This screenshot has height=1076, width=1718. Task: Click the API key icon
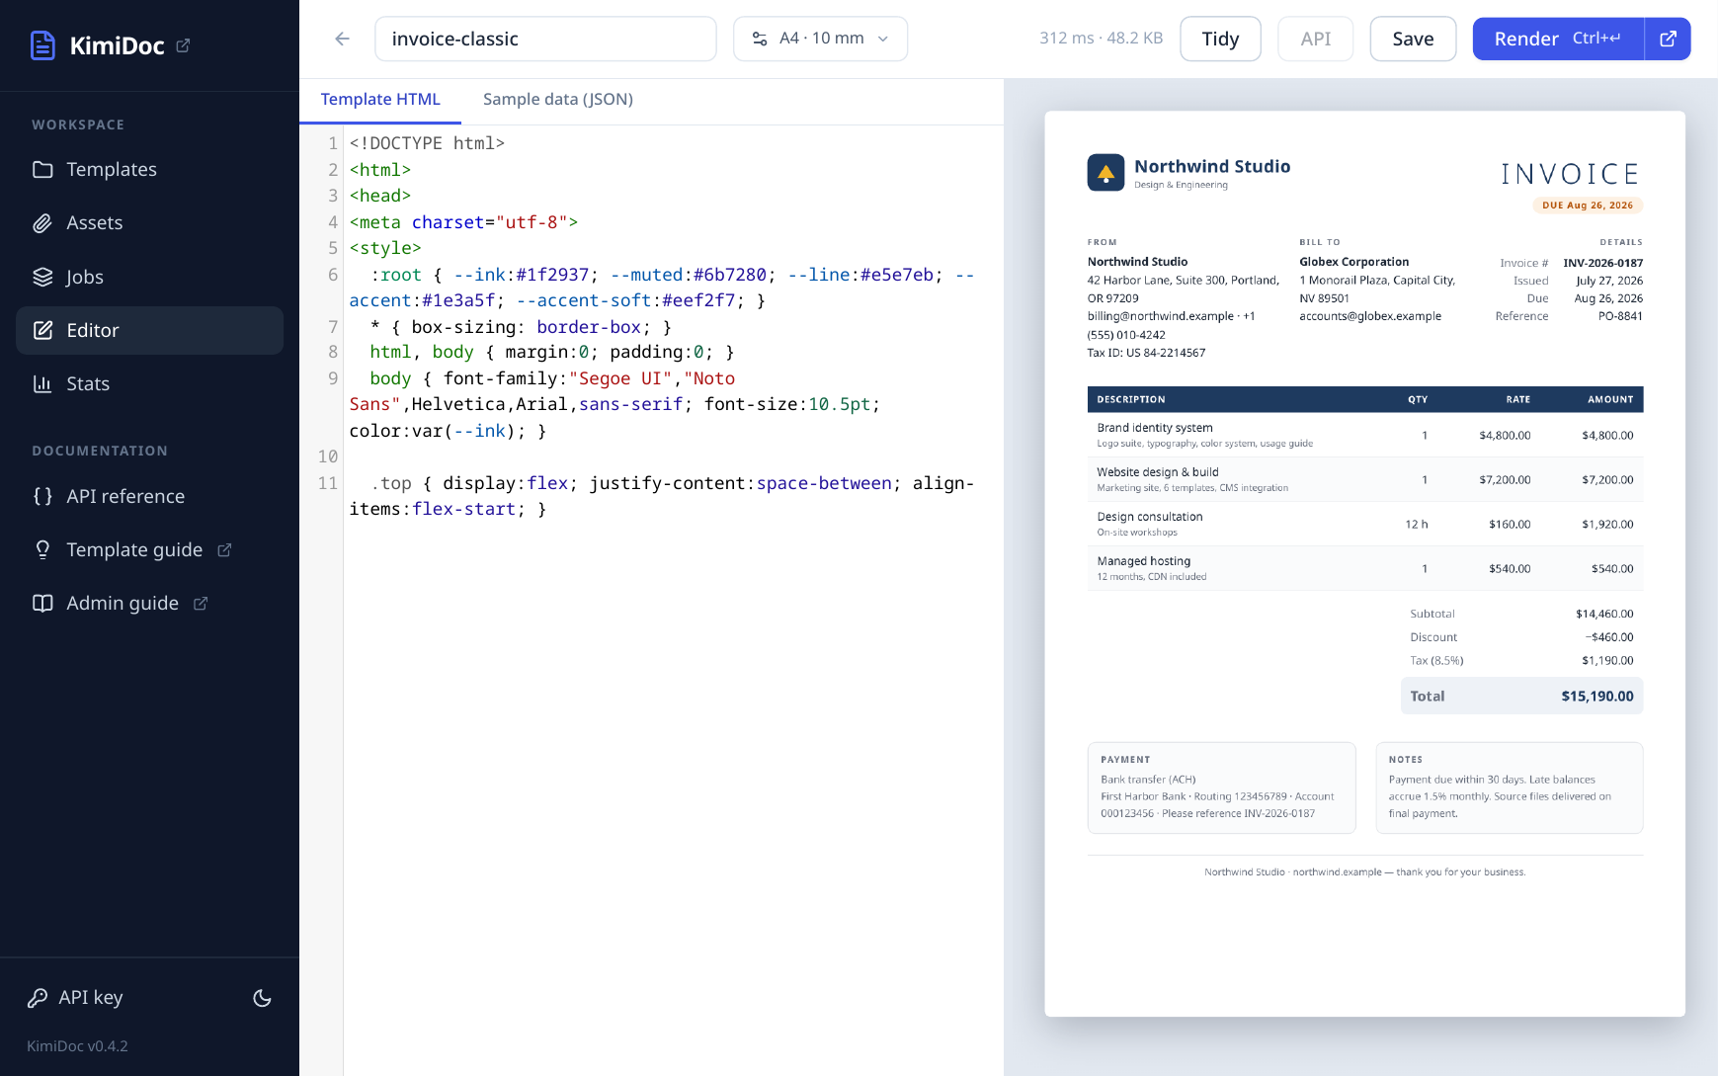(38, 998)
